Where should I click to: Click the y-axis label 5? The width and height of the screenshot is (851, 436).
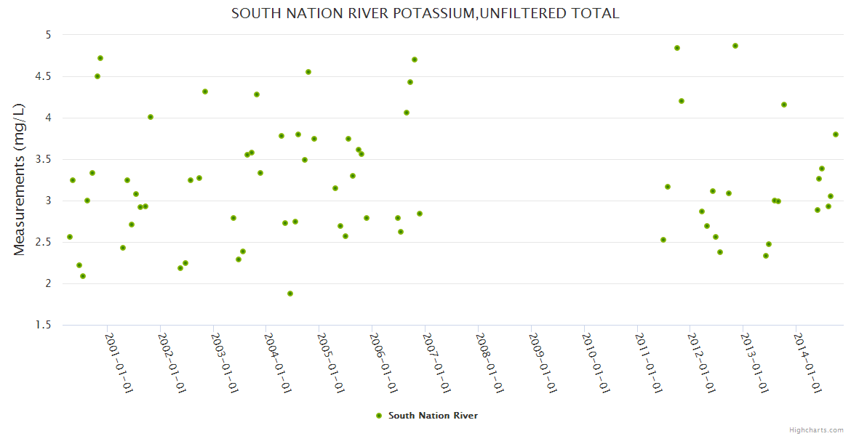48,35
